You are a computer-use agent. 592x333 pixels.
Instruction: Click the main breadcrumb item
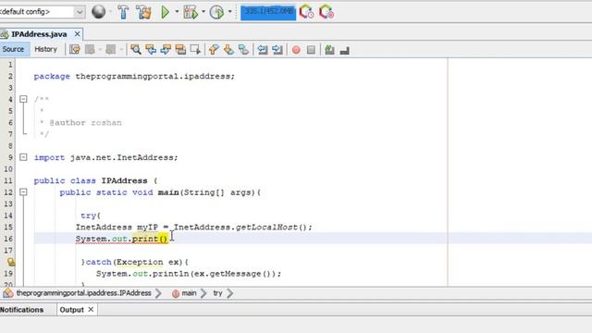coord(189,293)
